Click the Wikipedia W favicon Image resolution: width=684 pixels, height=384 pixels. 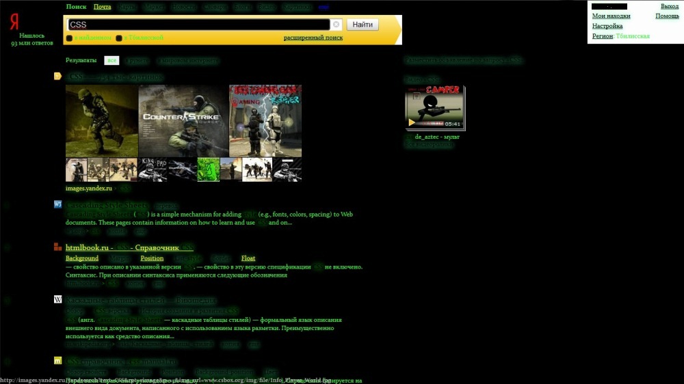tap(57, 299)
